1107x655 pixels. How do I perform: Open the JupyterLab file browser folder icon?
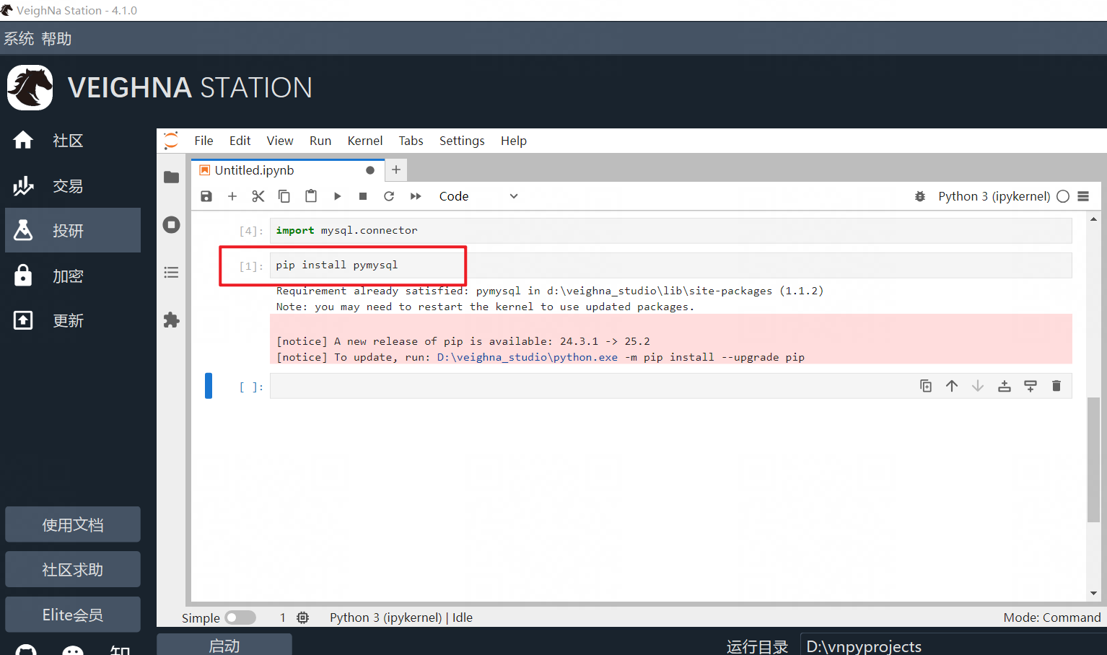click(171, 177)
